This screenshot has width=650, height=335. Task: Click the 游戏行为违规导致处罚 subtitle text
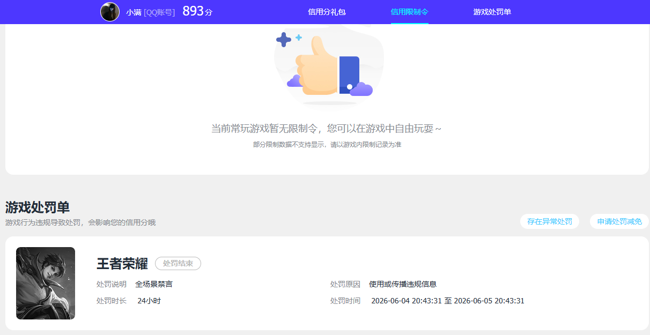[80, 222]
